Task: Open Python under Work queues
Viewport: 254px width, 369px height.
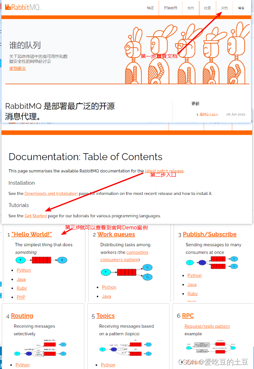Action: (109, 287)
